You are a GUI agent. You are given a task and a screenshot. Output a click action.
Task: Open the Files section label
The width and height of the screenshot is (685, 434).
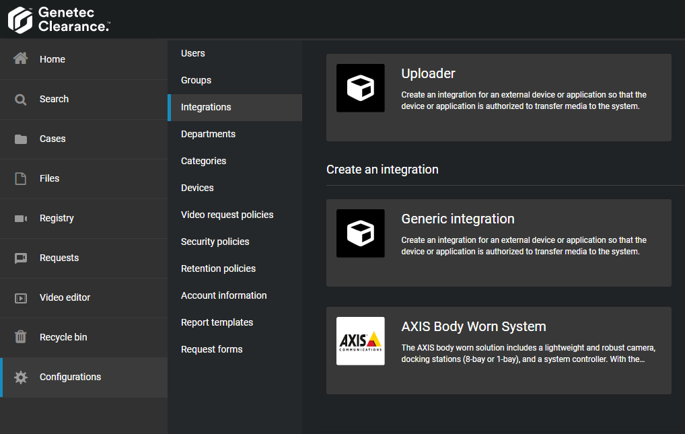pyautogui.click(x=49, y=178)
